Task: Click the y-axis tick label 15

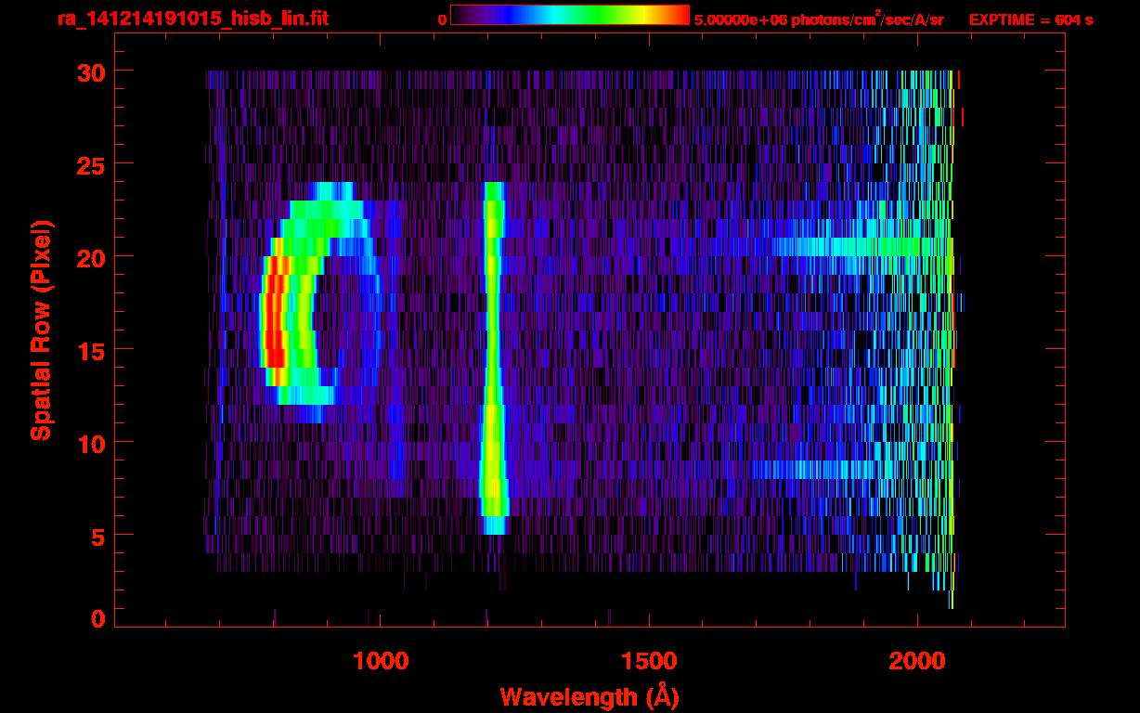Action: [90, 350]
